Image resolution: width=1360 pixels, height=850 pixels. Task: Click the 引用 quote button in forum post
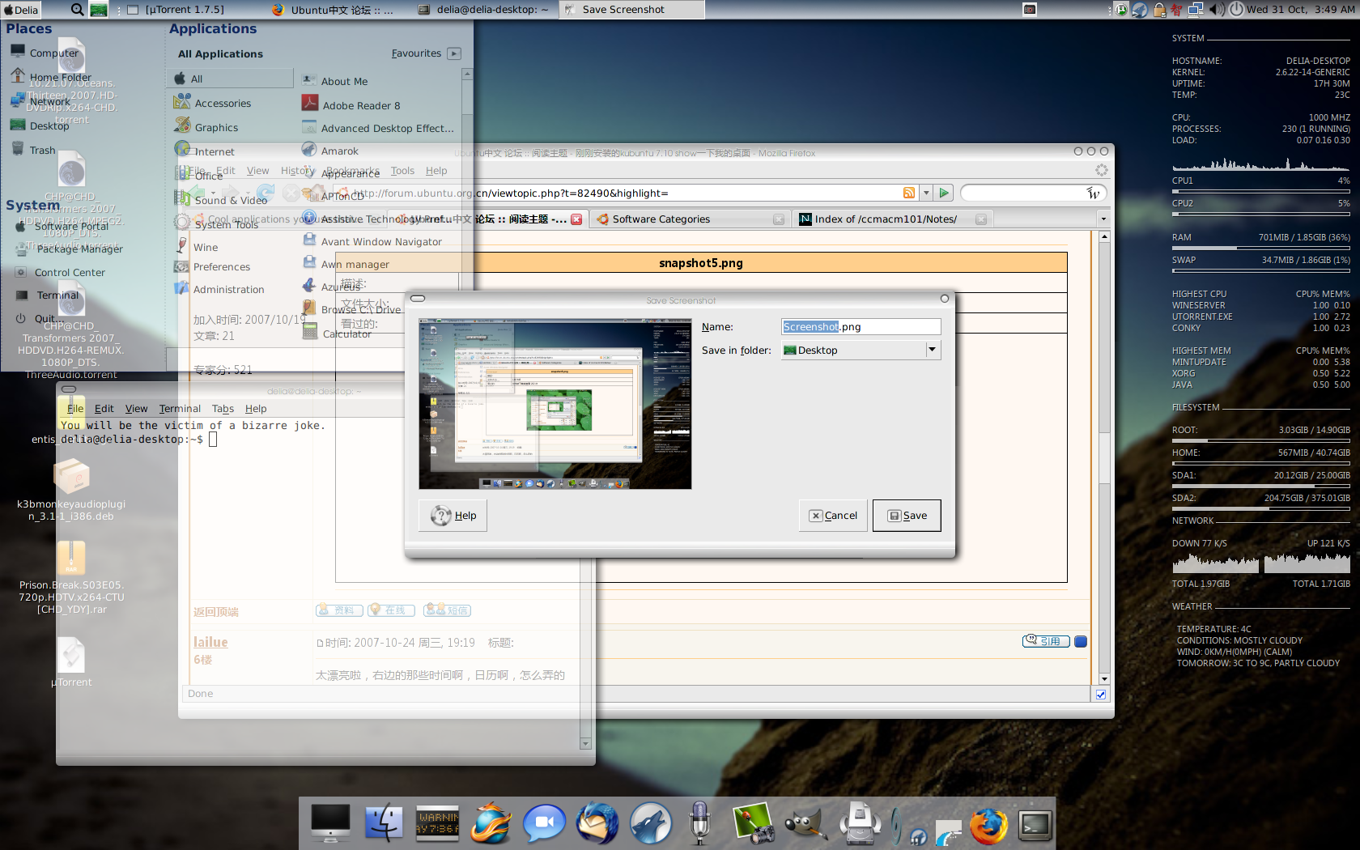pyautogui.click(x=1046, y=641)
